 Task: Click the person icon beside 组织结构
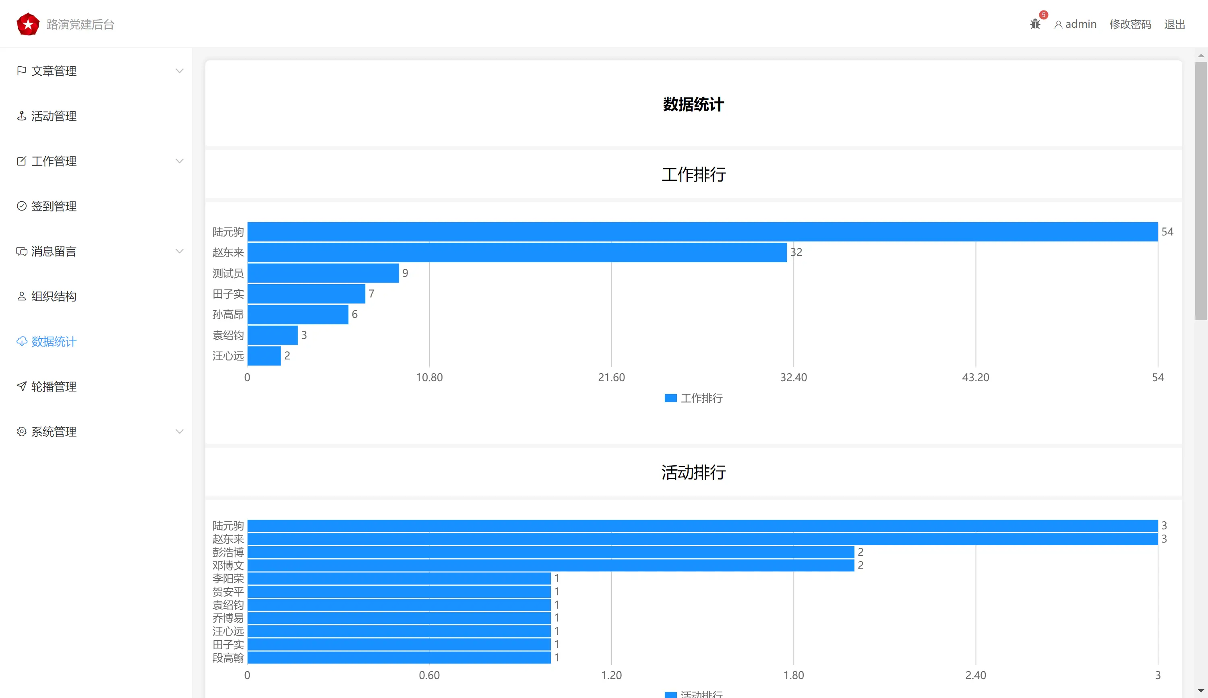(x=22, y=296)
